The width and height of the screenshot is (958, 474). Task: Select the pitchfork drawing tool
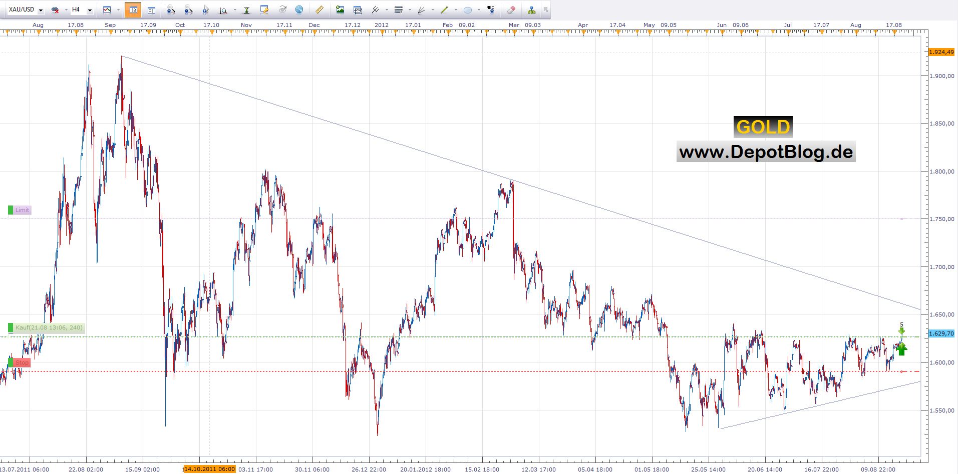point(375,9)
